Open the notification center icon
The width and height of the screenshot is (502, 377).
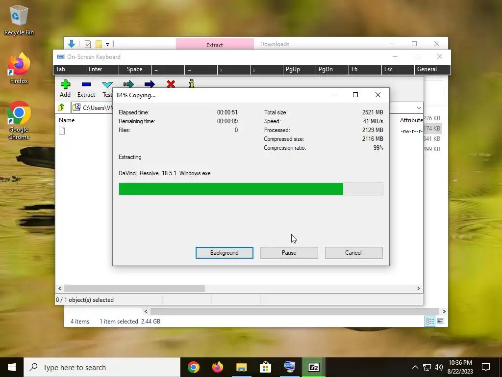click(x=486, y=367)
